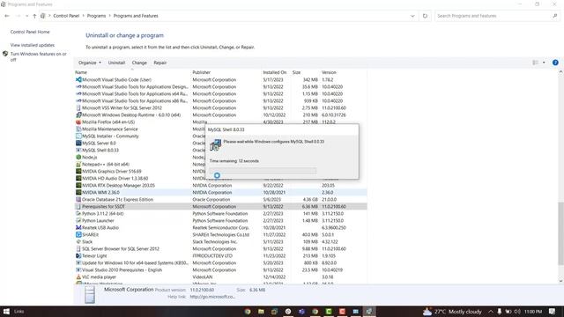564x317 pixels.
Task: Click the program list vertical scrollbar thumb
Action: pyautogui.click(x=560, y=233)
